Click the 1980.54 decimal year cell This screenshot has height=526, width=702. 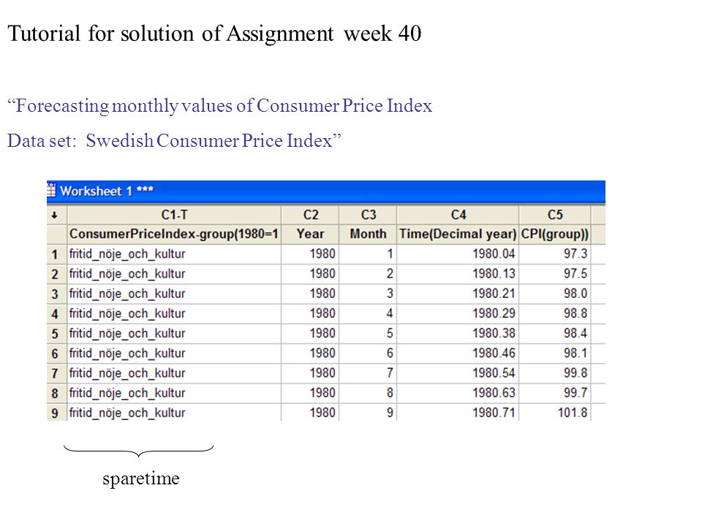(x=458, y=373)
